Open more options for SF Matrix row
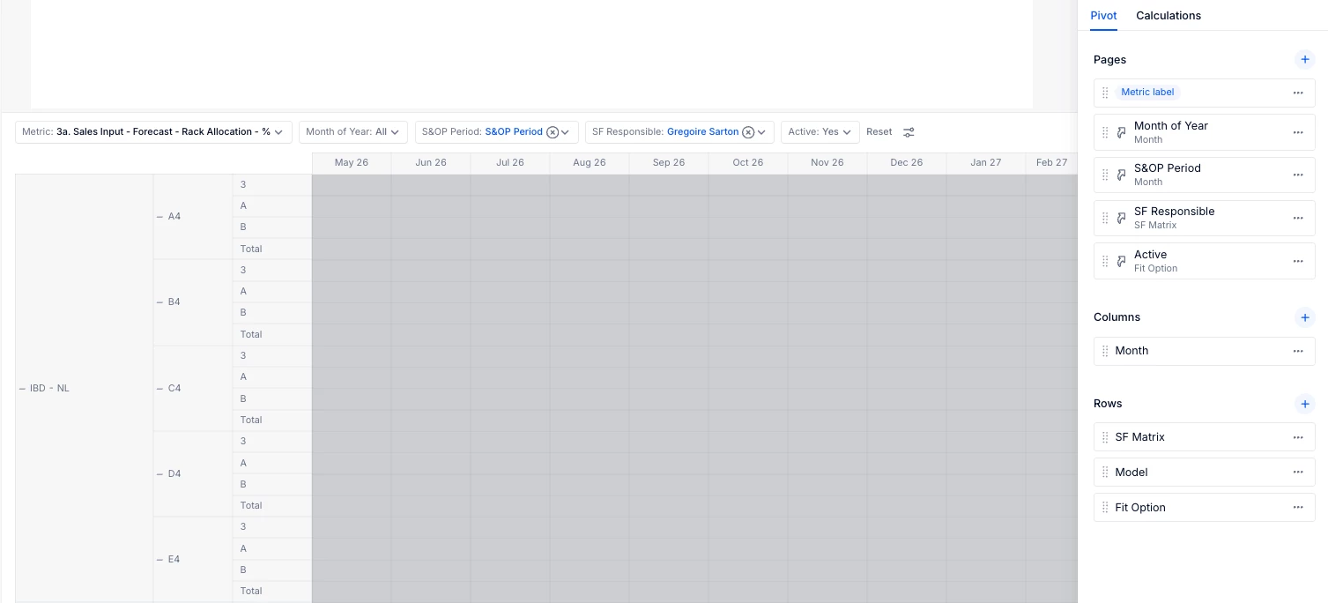Screen dimensions: 1328x603 1298,437
